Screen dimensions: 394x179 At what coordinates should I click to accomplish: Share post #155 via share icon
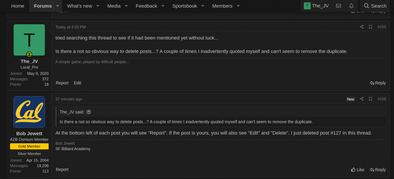click(x=361, y=27)
